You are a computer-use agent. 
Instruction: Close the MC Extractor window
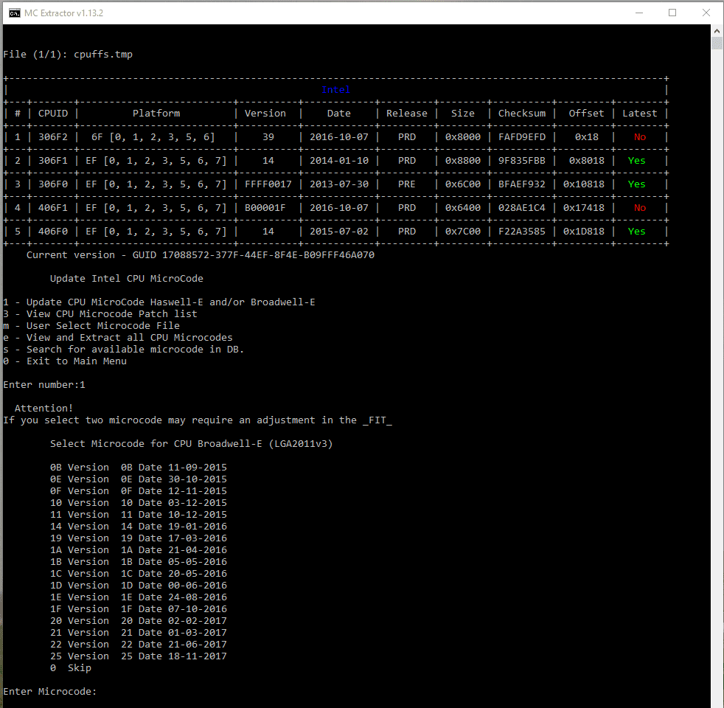(706, 13)
